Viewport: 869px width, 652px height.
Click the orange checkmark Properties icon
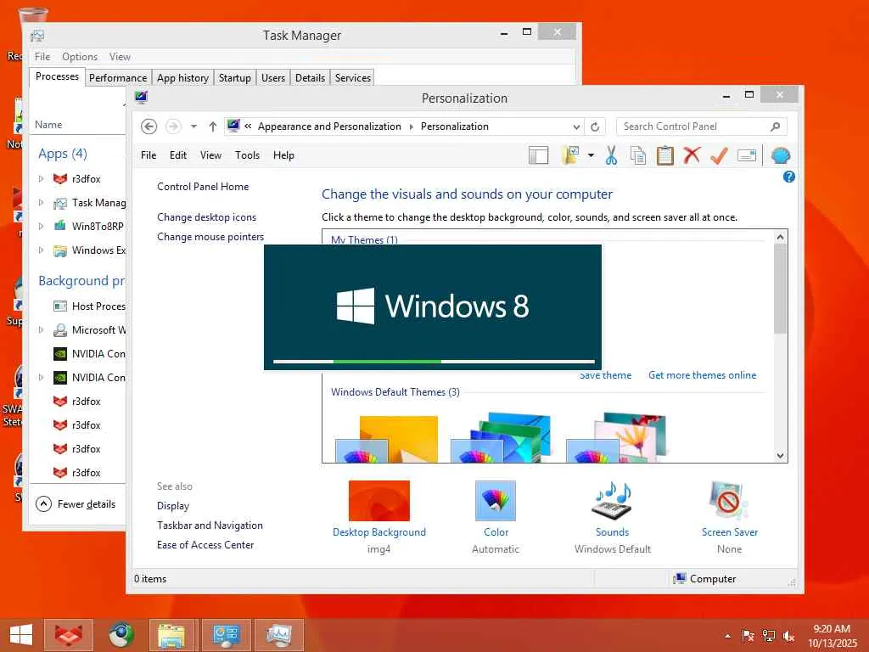(719, 156)
